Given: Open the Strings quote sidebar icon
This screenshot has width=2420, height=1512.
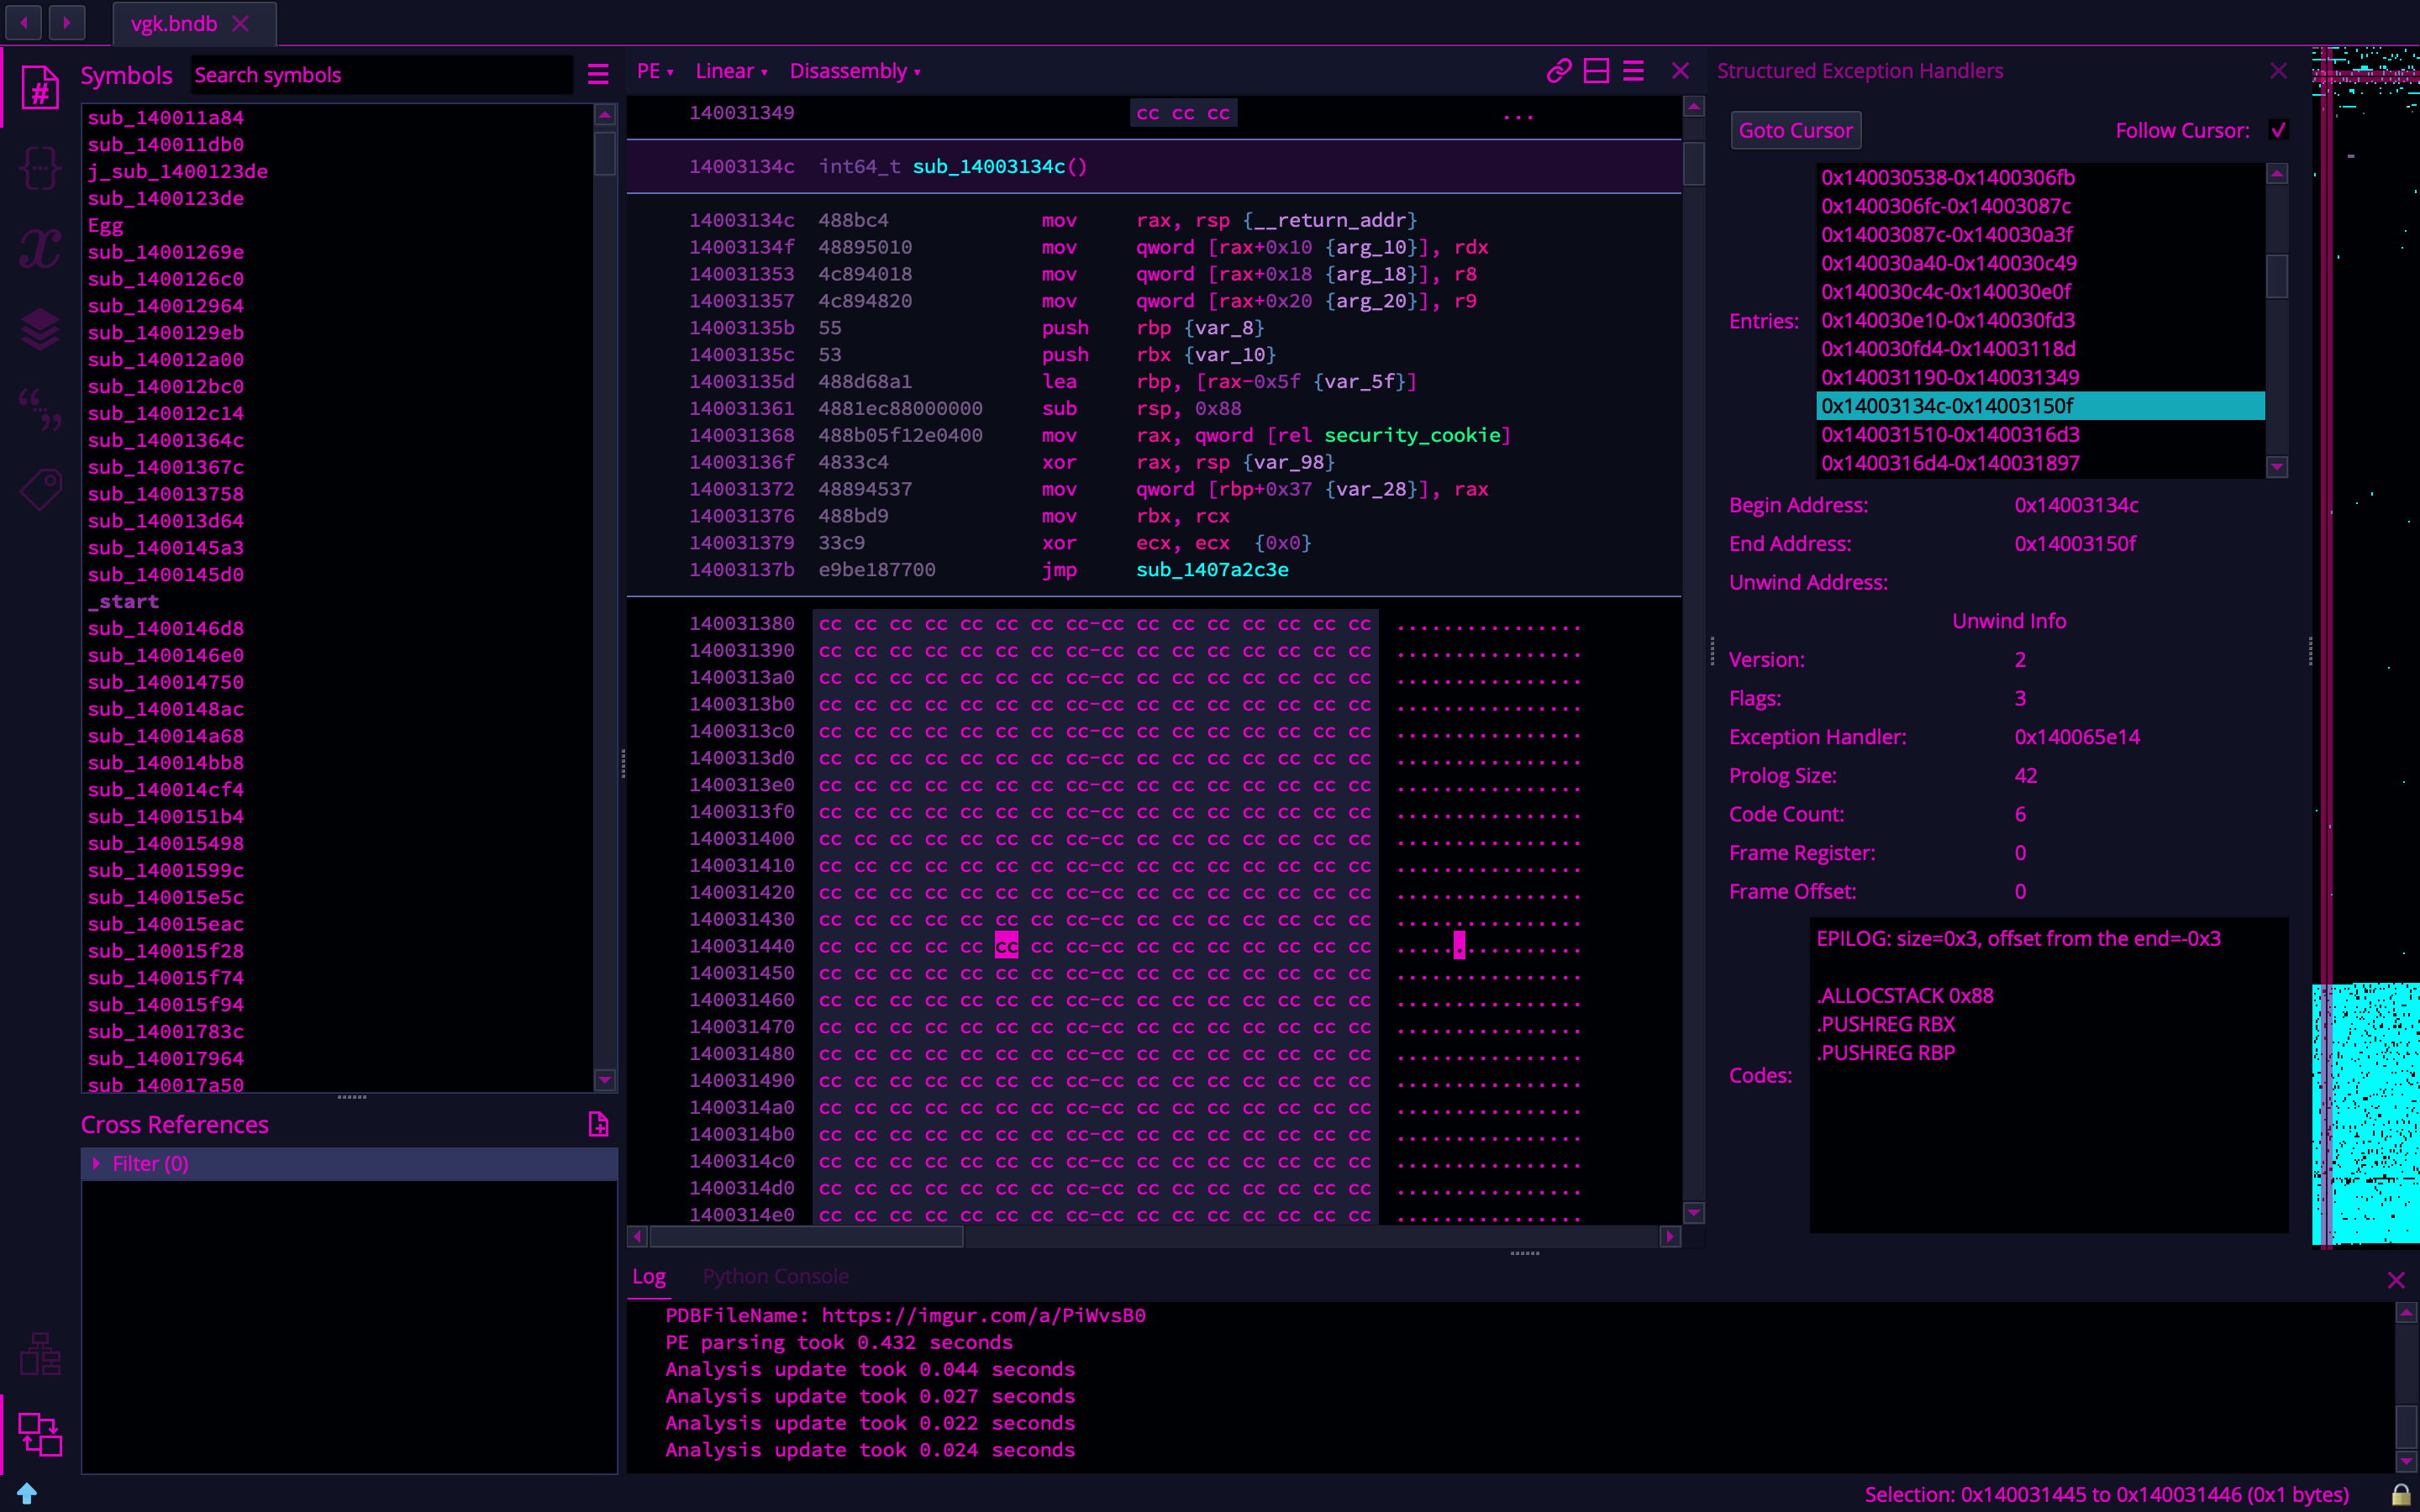Looking at the screenshot, I should click(x=40, y=409).
